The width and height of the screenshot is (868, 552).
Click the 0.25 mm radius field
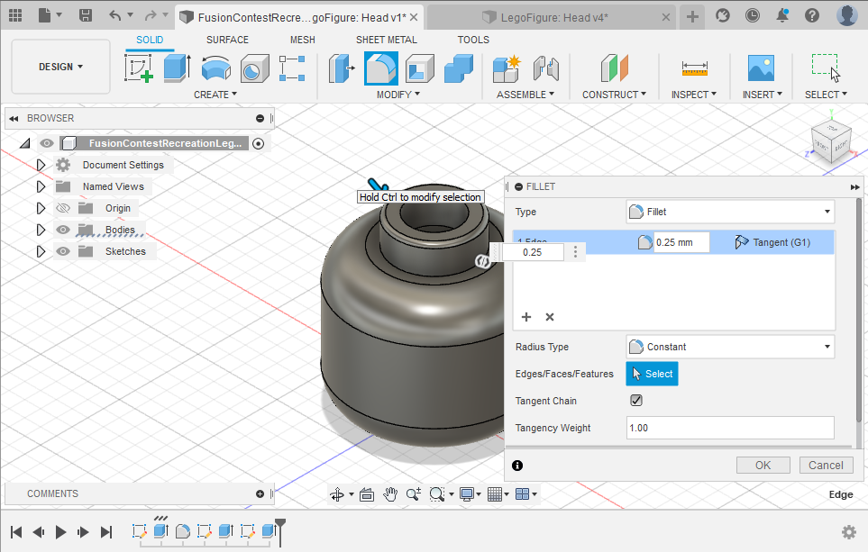[x=681, y=242]
